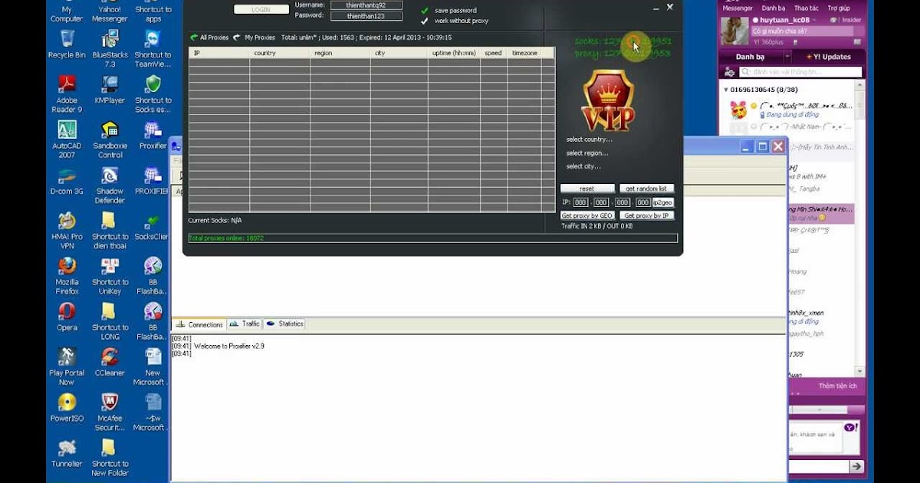Launch the Opera browser desktop icon
Viewport: 920px width, 483px height.
pyautogui.click(x=67, y=316)
